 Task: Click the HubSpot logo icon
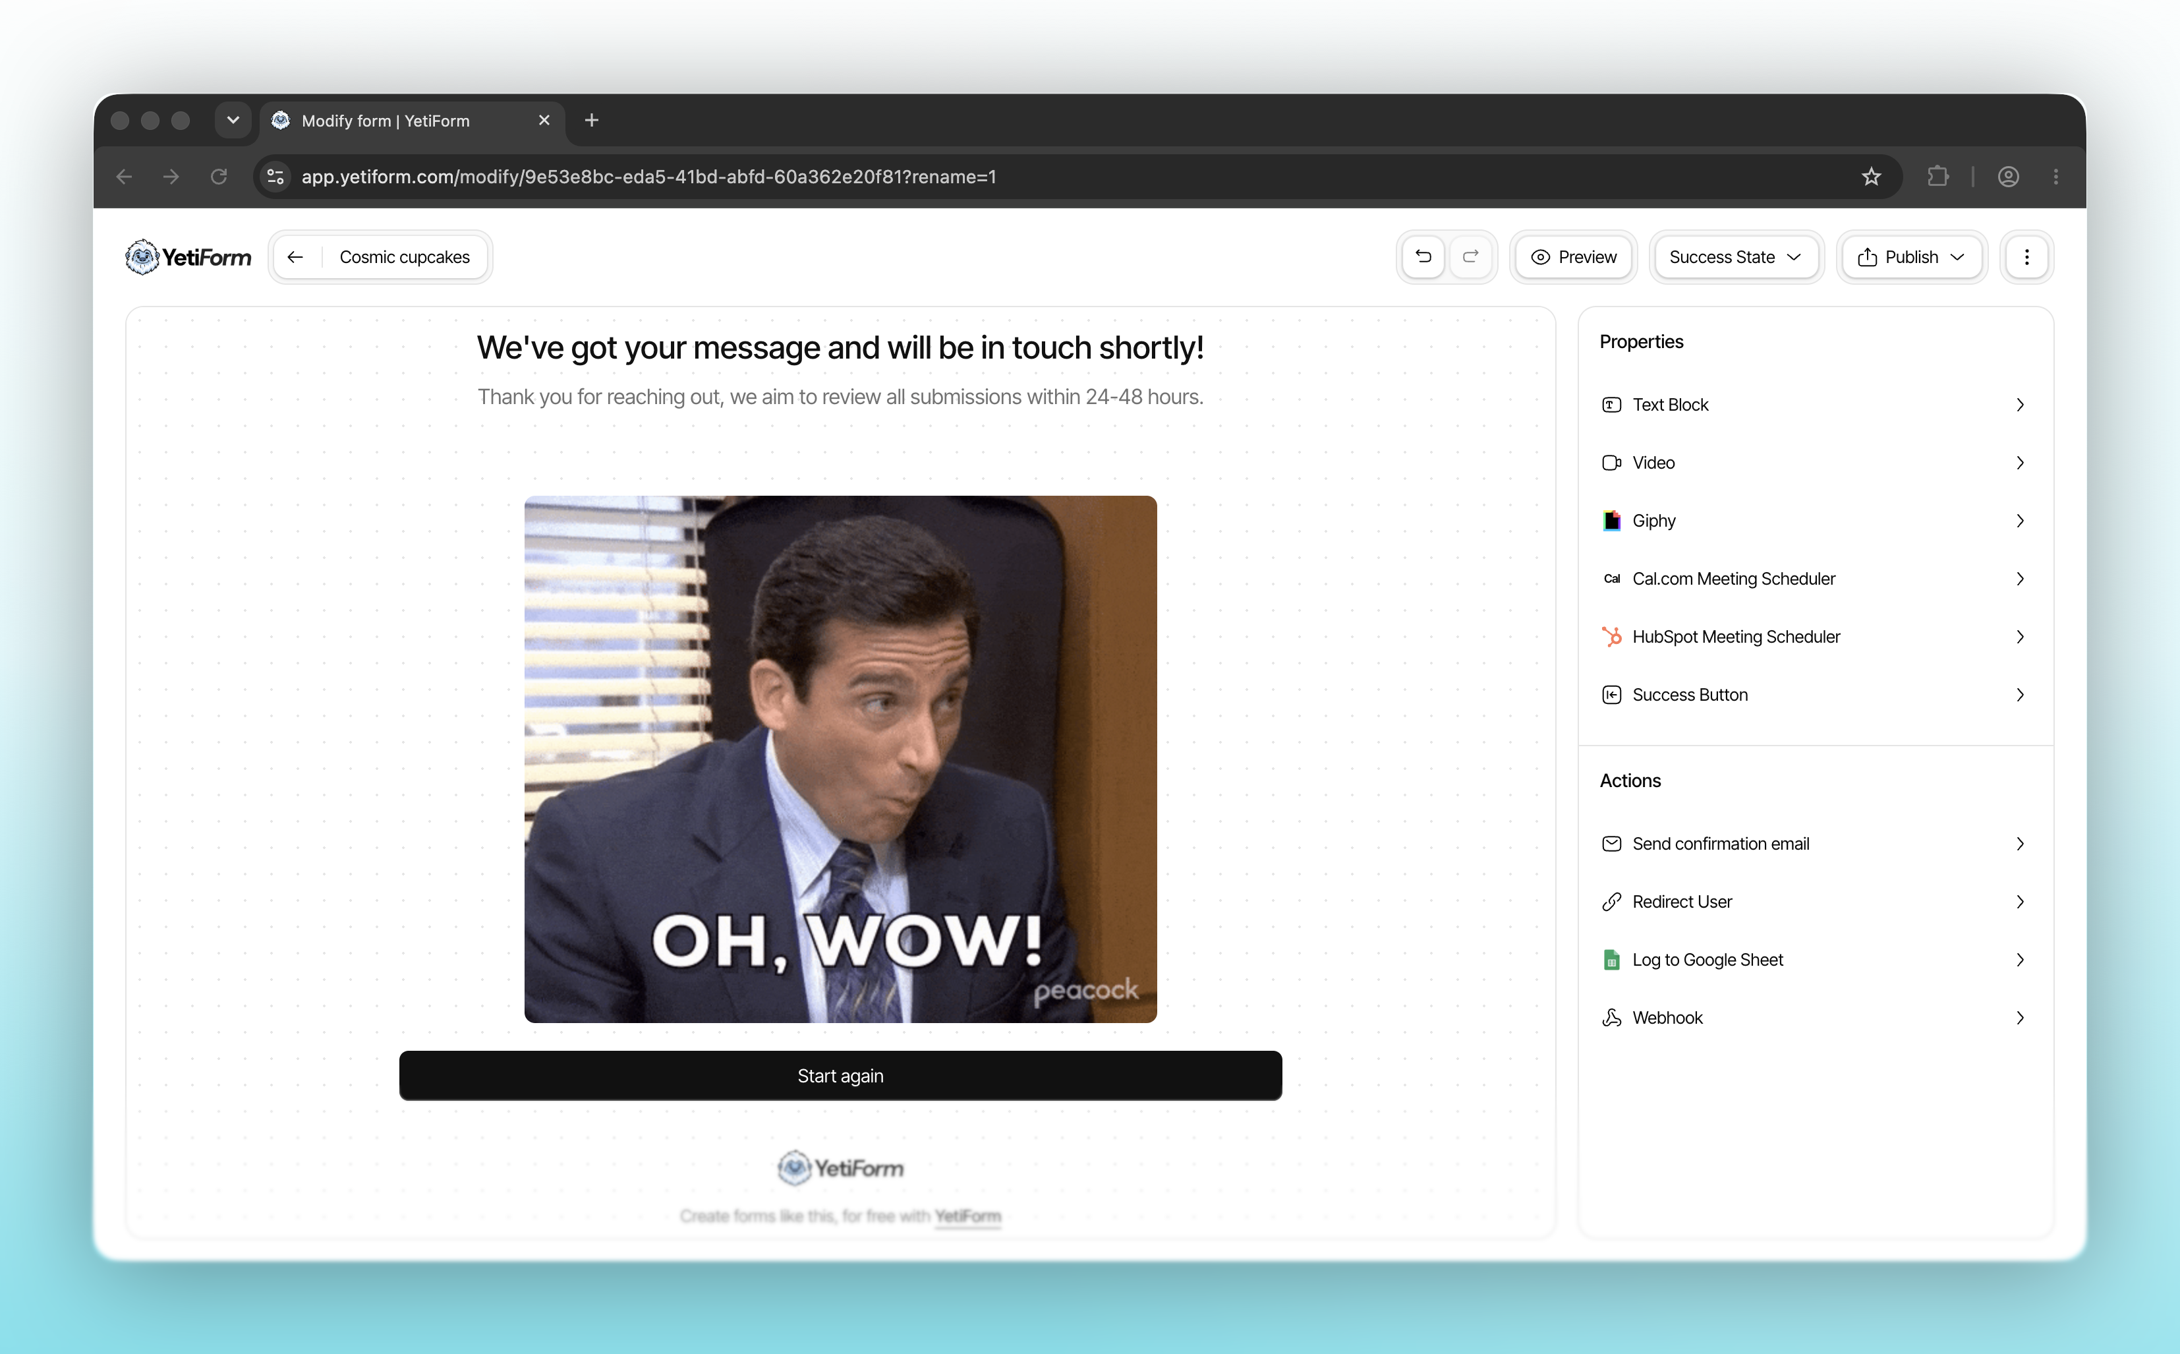click(1611, 637)
